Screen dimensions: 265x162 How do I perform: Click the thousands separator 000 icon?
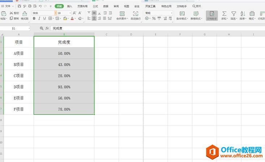(x=159, y=18)
